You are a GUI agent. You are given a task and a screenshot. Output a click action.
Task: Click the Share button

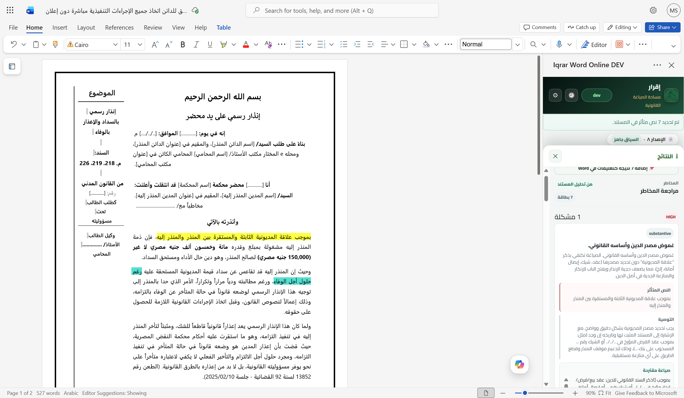[663, 27]
